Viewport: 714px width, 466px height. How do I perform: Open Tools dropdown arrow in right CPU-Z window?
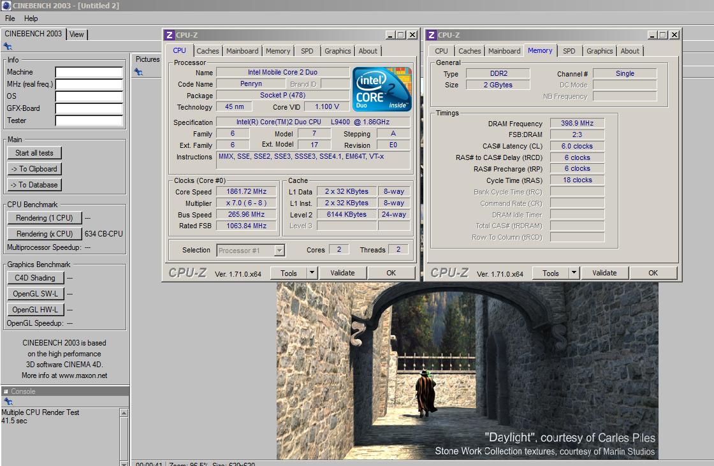point(574,273)
